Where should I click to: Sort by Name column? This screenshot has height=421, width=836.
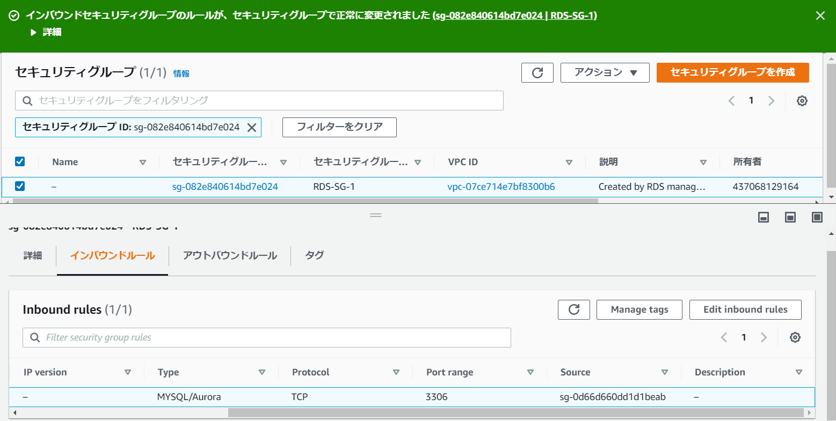coord(143,162)
